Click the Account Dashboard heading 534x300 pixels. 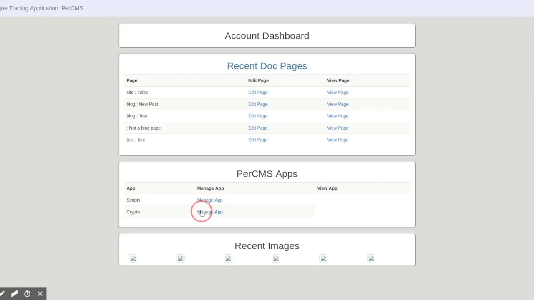[x=267, y=36]
